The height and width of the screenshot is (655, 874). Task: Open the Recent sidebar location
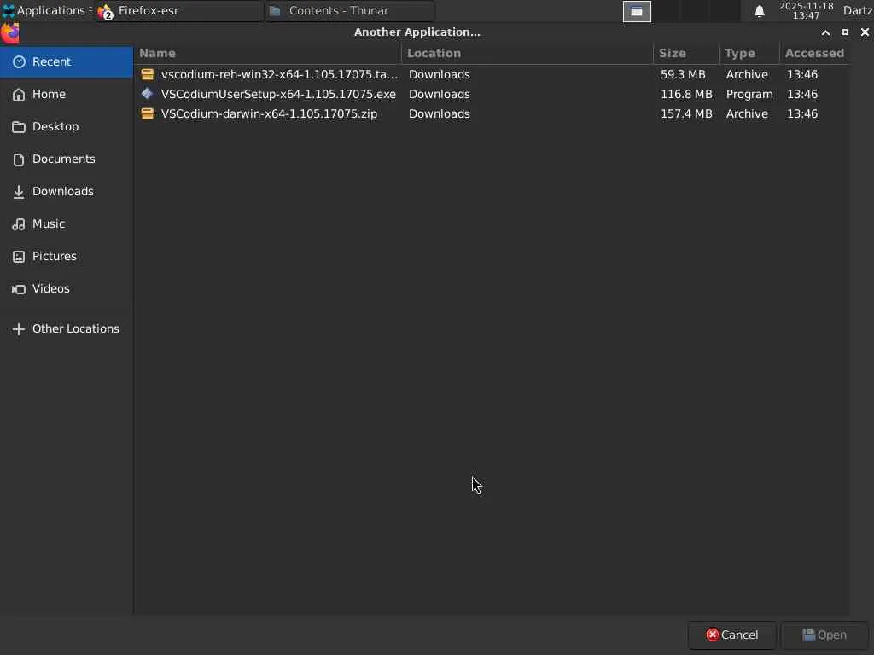pos(67,61)
